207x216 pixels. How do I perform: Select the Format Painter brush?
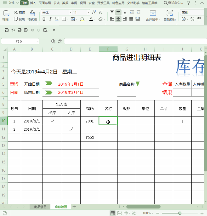tap(32, 13)
